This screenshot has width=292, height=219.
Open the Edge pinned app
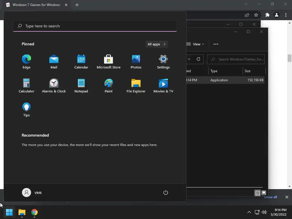click(x=27, y=62)
